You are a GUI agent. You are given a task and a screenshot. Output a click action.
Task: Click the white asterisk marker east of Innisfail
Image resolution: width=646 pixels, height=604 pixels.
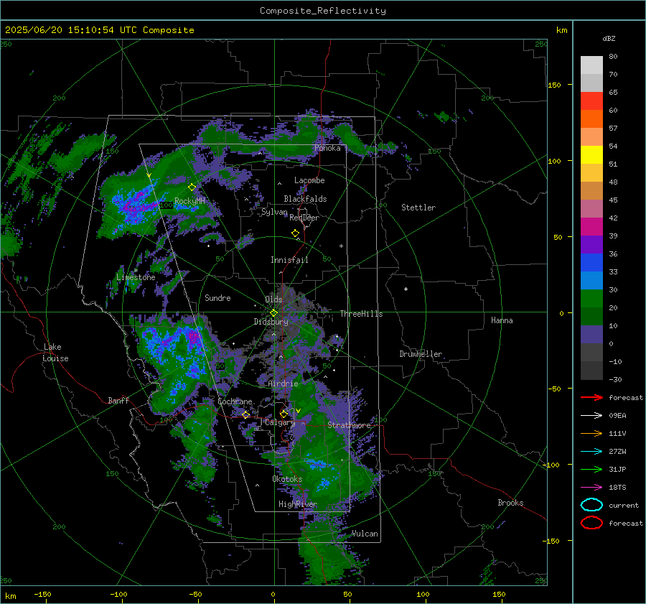[x=341, y=246]
